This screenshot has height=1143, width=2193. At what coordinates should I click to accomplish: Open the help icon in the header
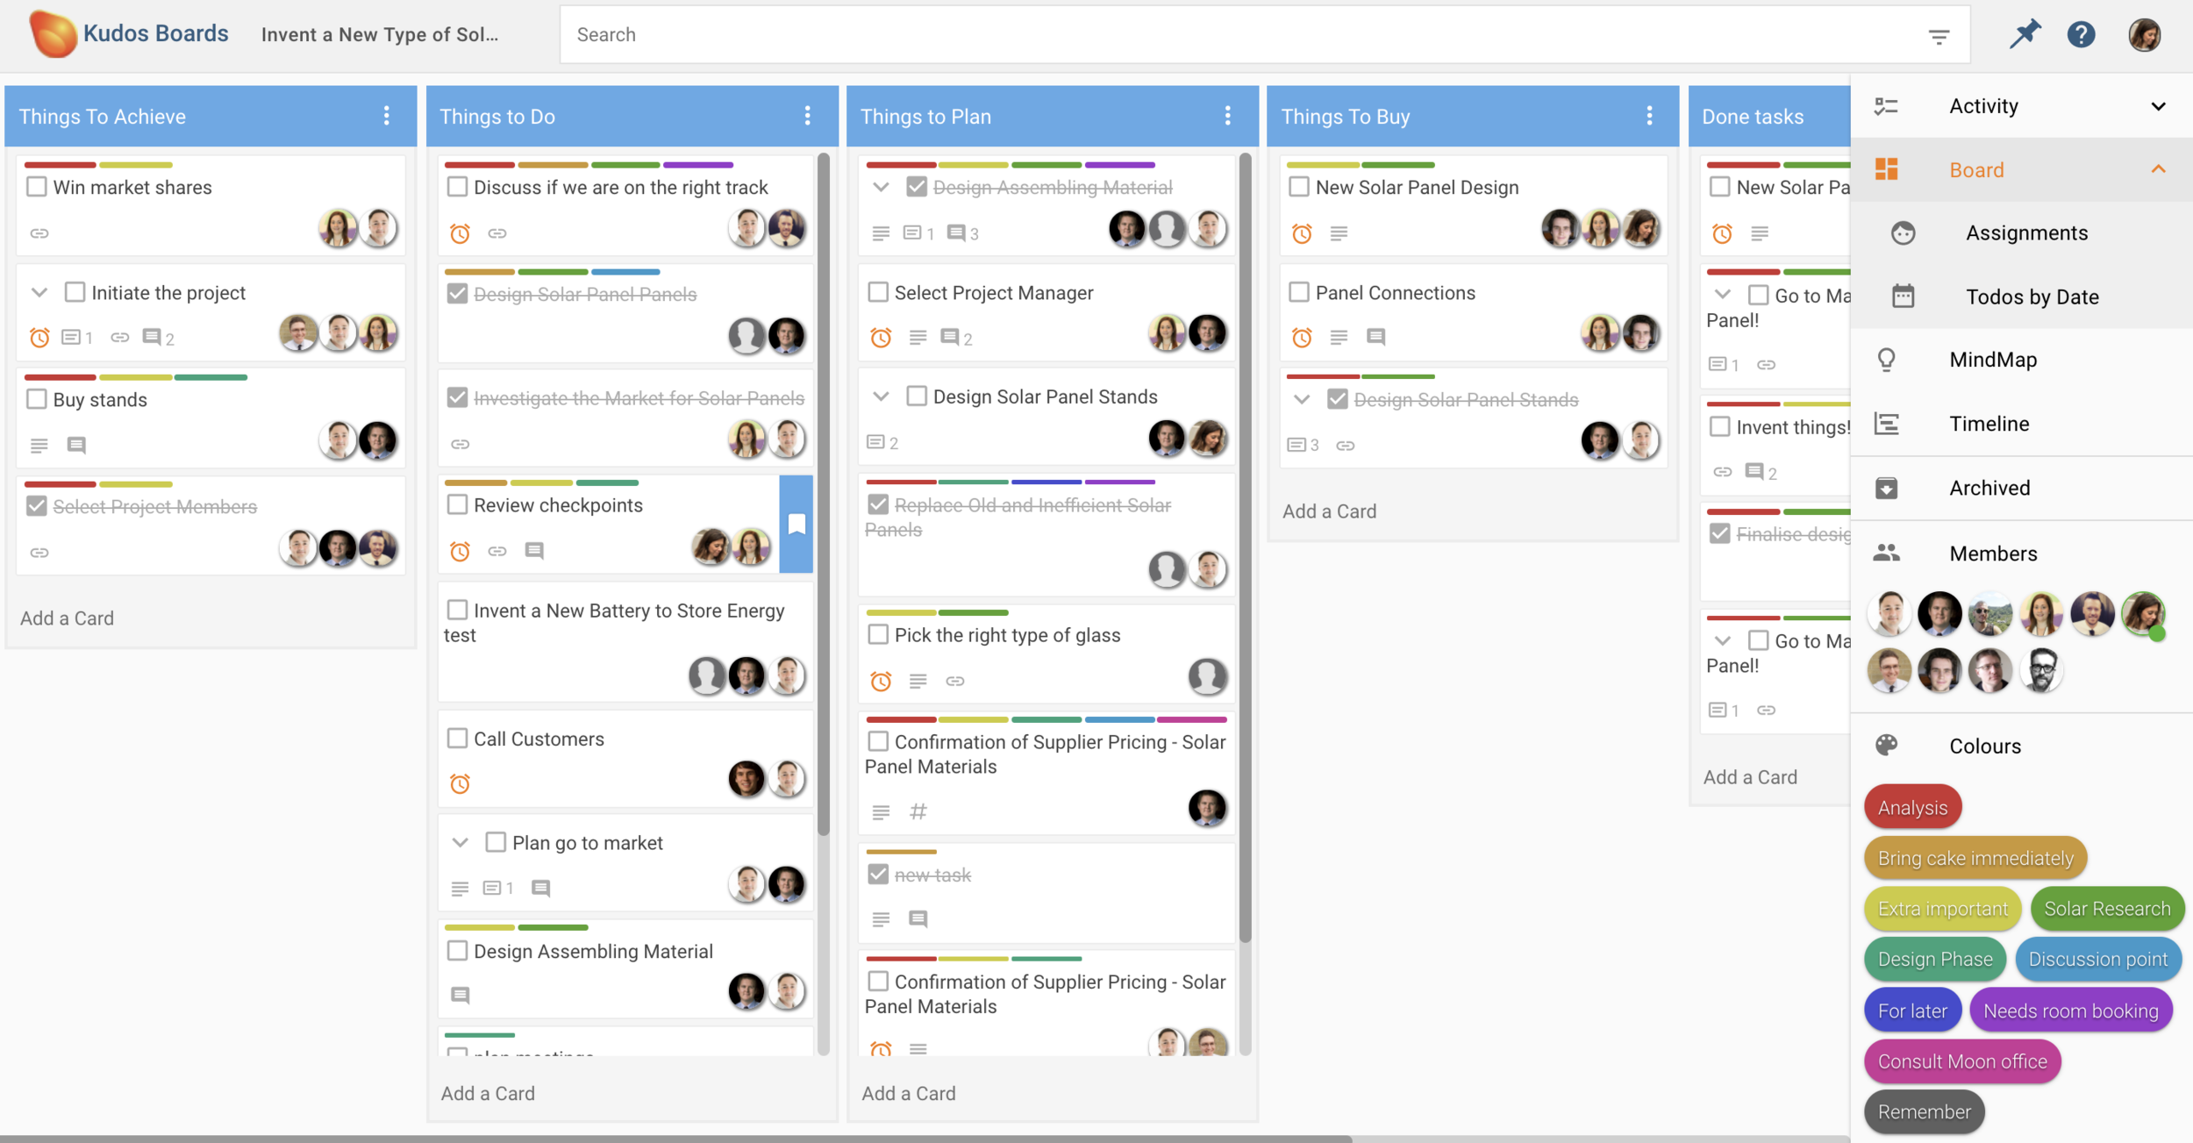(2082, 34)
